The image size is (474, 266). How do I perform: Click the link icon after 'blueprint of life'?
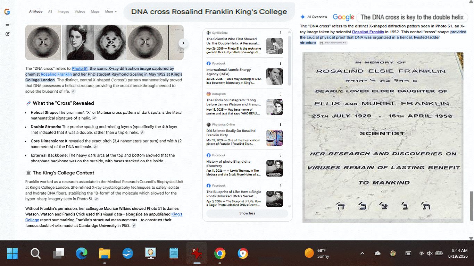tap(73, 92)
